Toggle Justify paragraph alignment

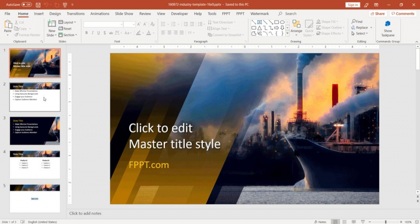pos(182,32)
